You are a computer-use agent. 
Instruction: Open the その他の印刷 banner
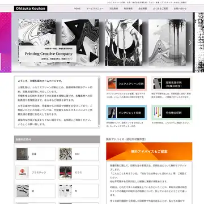point(172,113)
